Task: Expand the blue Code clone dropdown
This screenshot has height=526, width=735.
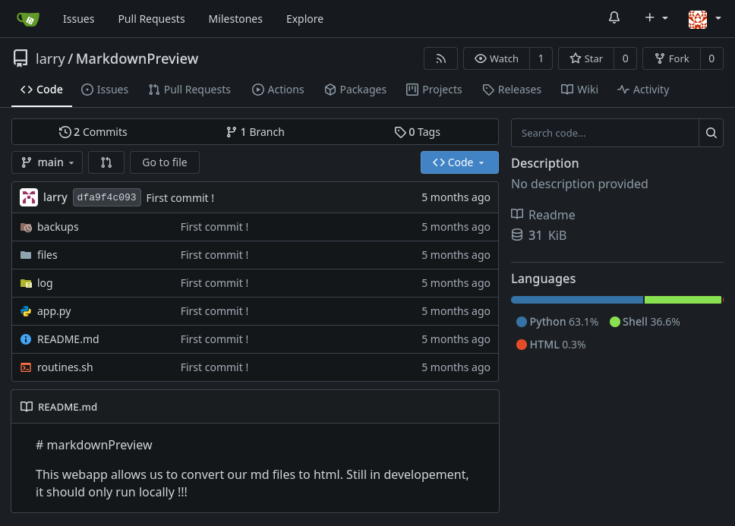Action: tap(459, 162)
